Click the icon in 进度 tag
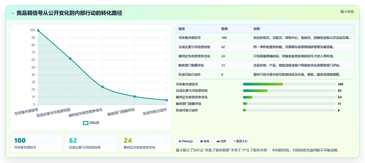The width and height of the screenshot is (365, 163). (x=218, y=141)
